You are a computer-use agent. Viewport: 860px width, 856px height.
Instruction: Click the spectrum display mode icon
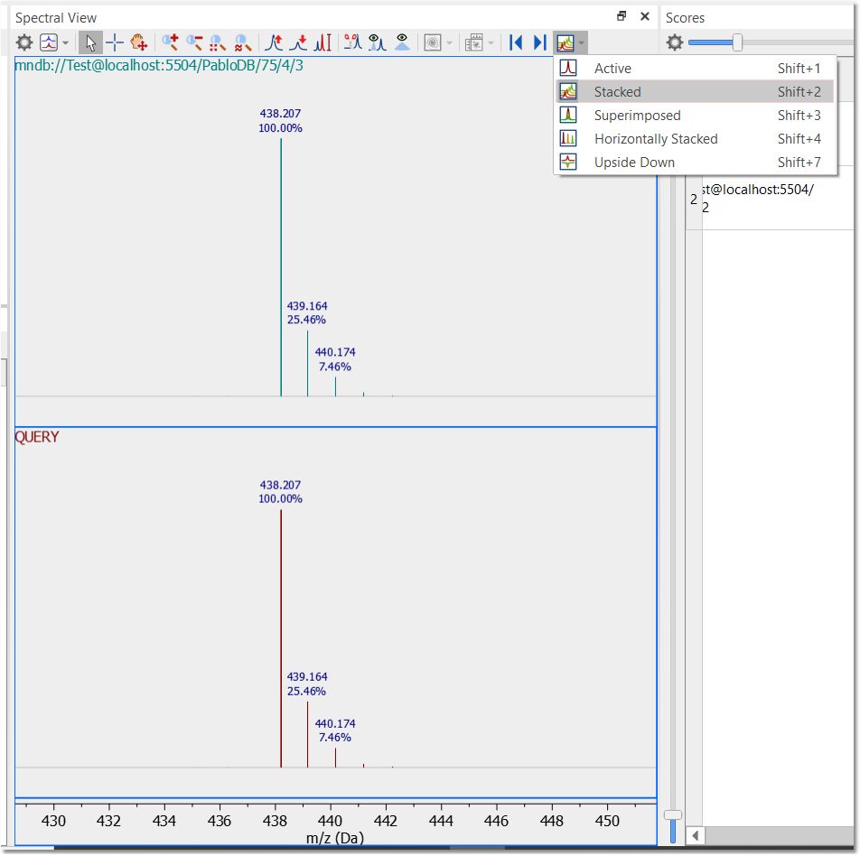pos(49,42)
